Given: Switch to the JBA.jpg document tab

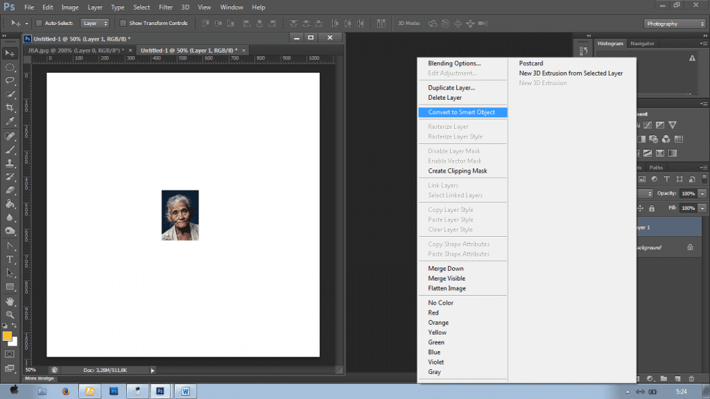Looking at the screenshot, I should [75, 51].
